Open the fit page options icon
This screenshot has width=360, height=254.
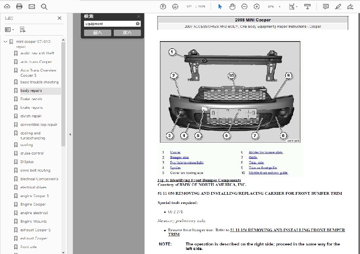click(x=293, y=7)
